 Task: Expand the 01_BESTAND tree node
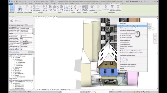[11, 69]
